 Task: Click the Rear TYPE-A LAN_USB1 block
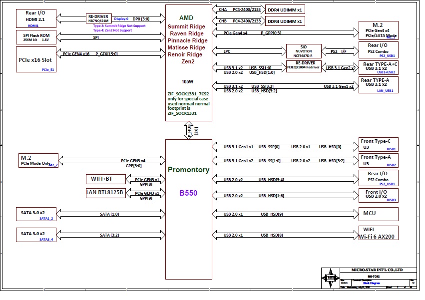379,85
